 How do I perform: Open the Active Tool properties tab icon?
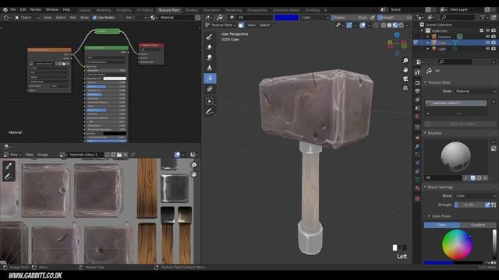coord(417,72)
